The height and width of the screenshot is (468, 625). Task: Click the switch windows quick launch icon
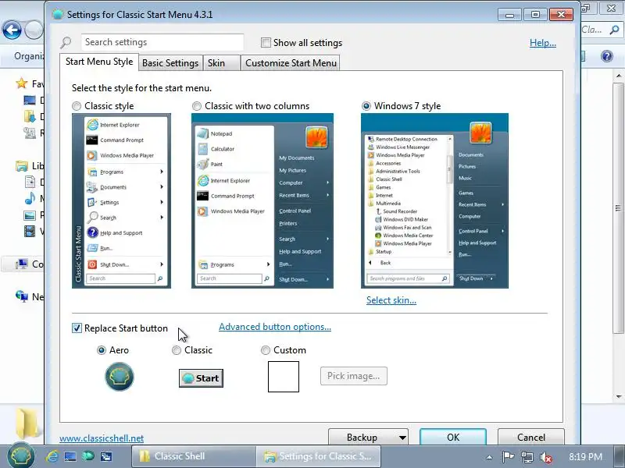[x=106, y=456]
